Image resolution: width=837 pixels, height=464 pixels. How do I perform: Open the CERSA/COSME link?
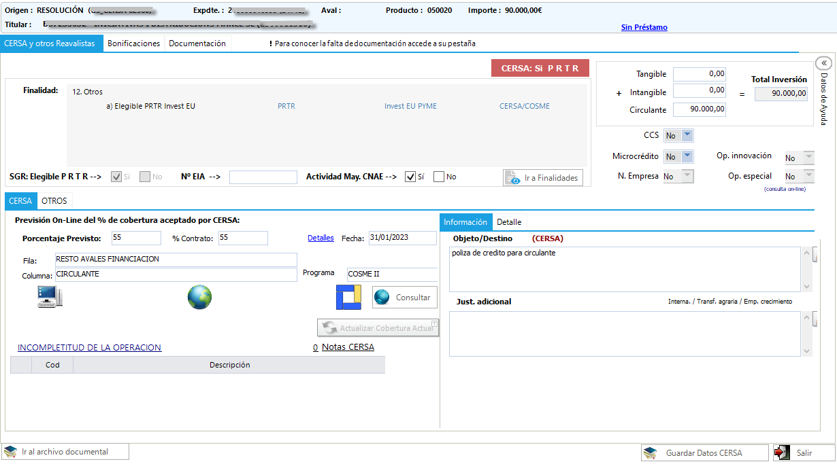tap(525, 106)
